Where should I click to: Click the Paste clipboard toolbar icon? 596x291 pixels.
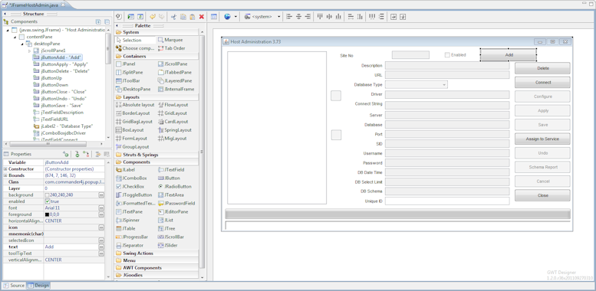click(x=193, y=17)
